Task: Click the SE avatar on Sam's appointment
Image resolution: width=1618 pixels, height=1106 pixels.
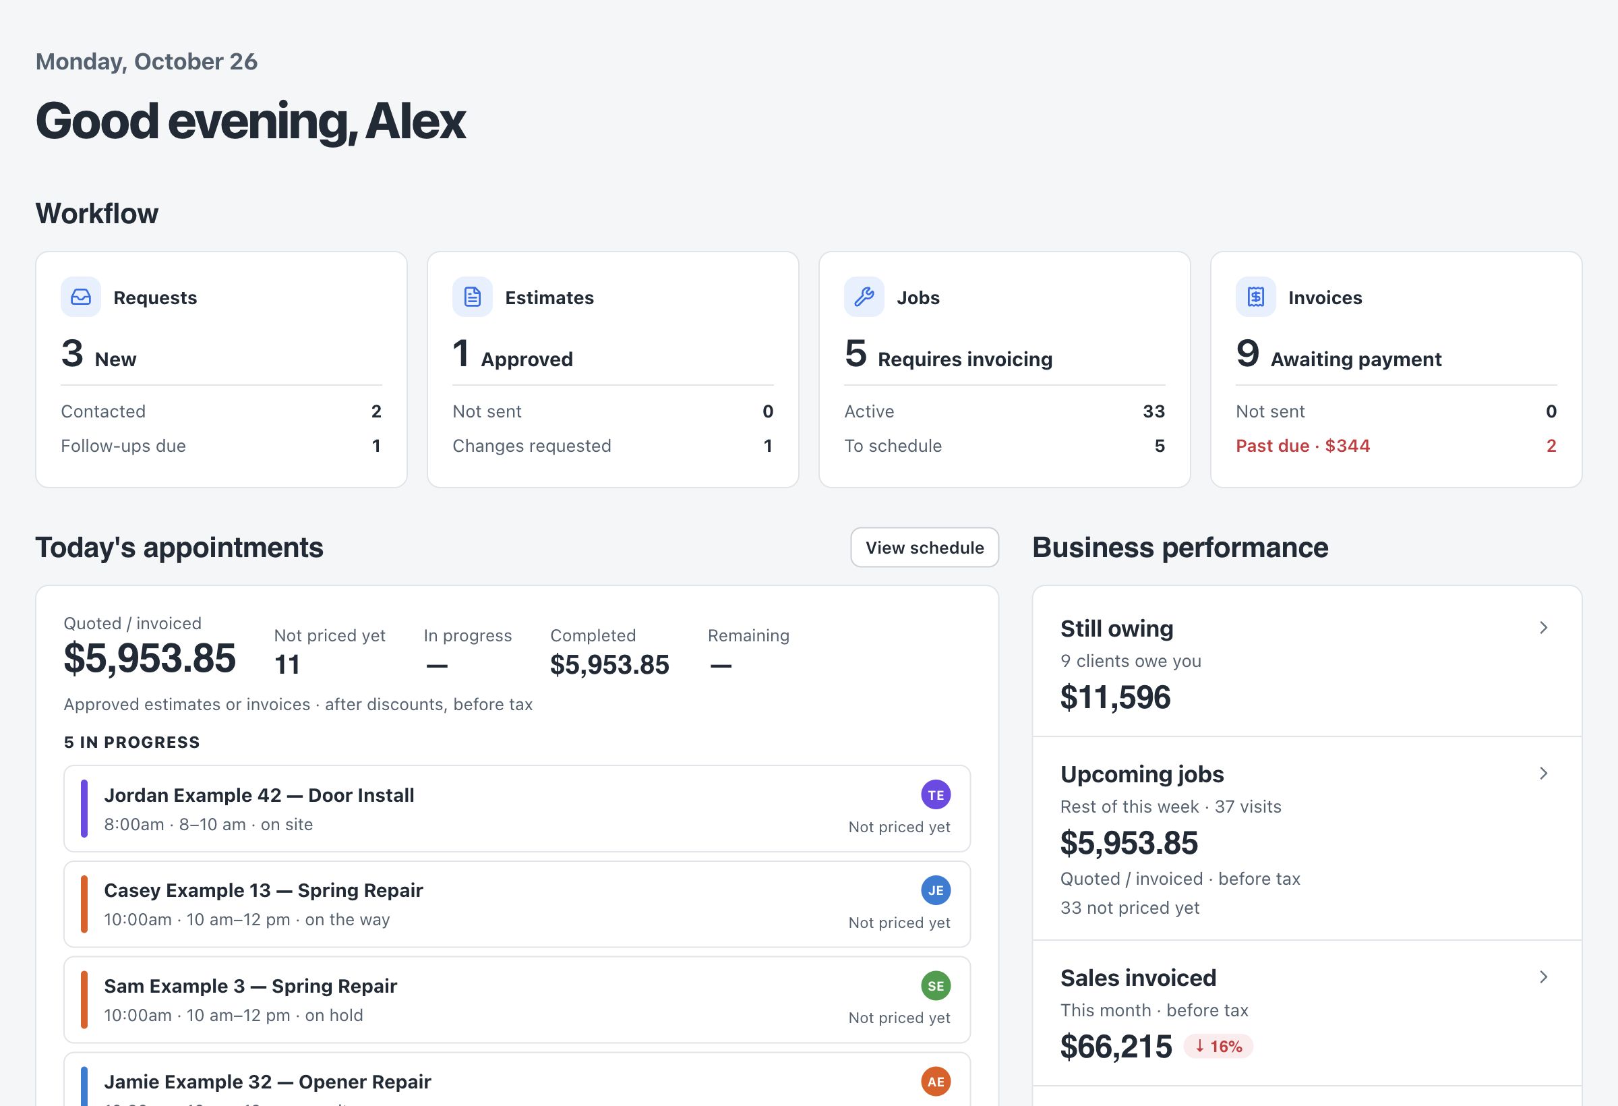Action: coord(936,985)
